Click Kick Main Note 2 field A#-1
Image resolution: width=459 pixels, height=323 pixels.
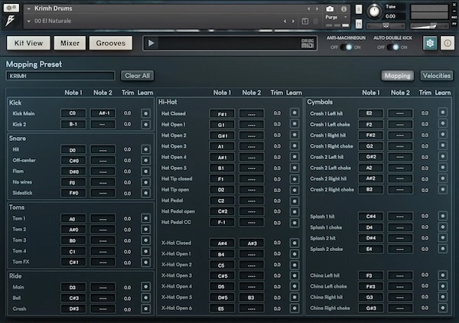point(103,113)
